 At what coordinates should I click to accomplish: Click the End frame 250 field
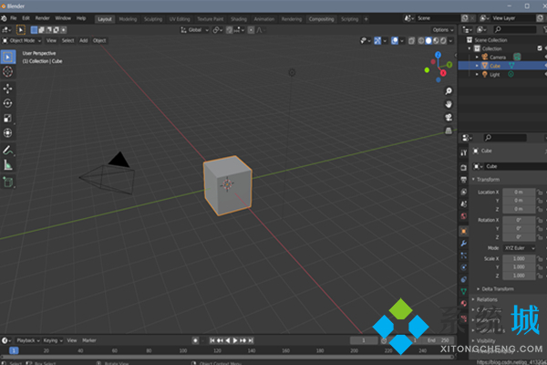tap(439, 340)
